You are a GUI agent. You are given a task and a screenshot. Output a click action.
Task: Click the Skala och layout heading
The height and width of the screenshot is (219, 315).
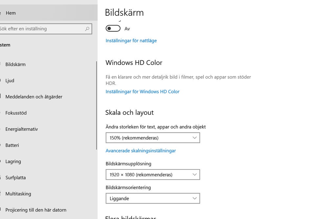coord(130,112)
